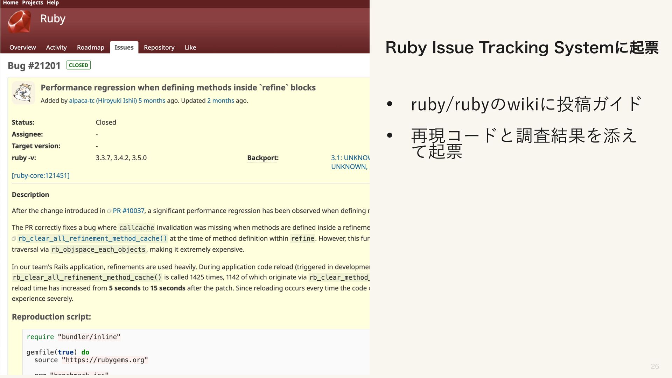672x378 pixels.
Task: Click the 'Reproduction script:' heading
Action: point(51,317)
